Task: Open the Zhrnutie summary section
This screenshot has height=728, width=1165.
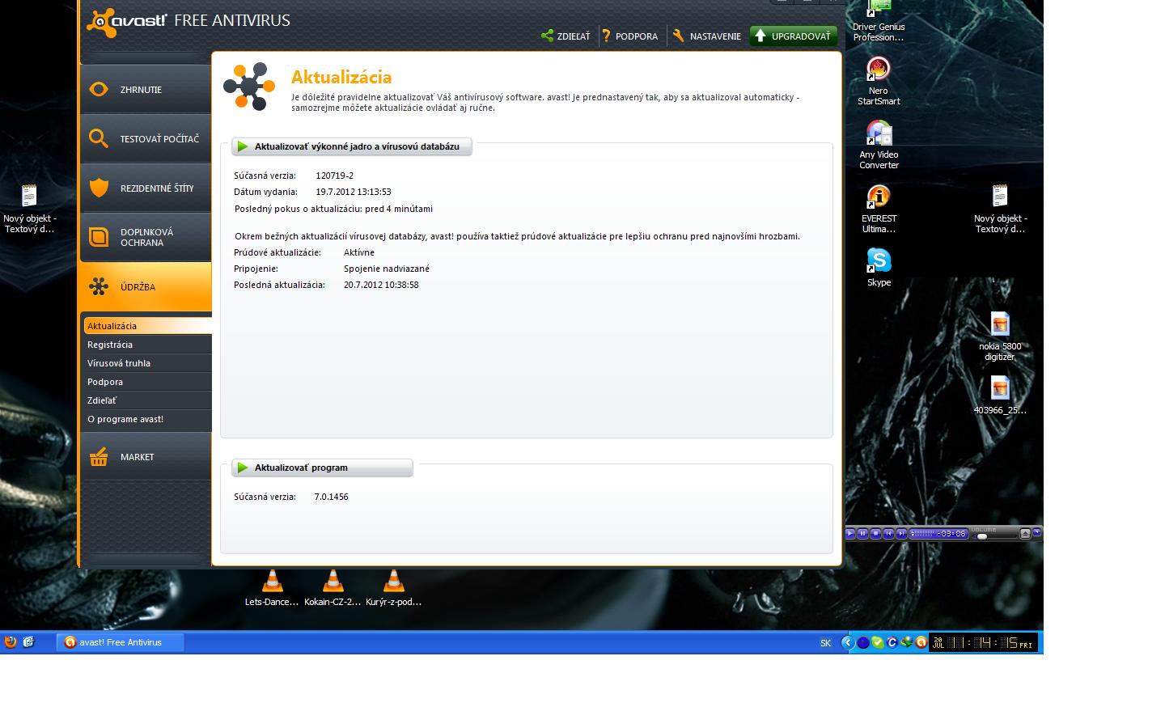Action: (x=146, y=90)
